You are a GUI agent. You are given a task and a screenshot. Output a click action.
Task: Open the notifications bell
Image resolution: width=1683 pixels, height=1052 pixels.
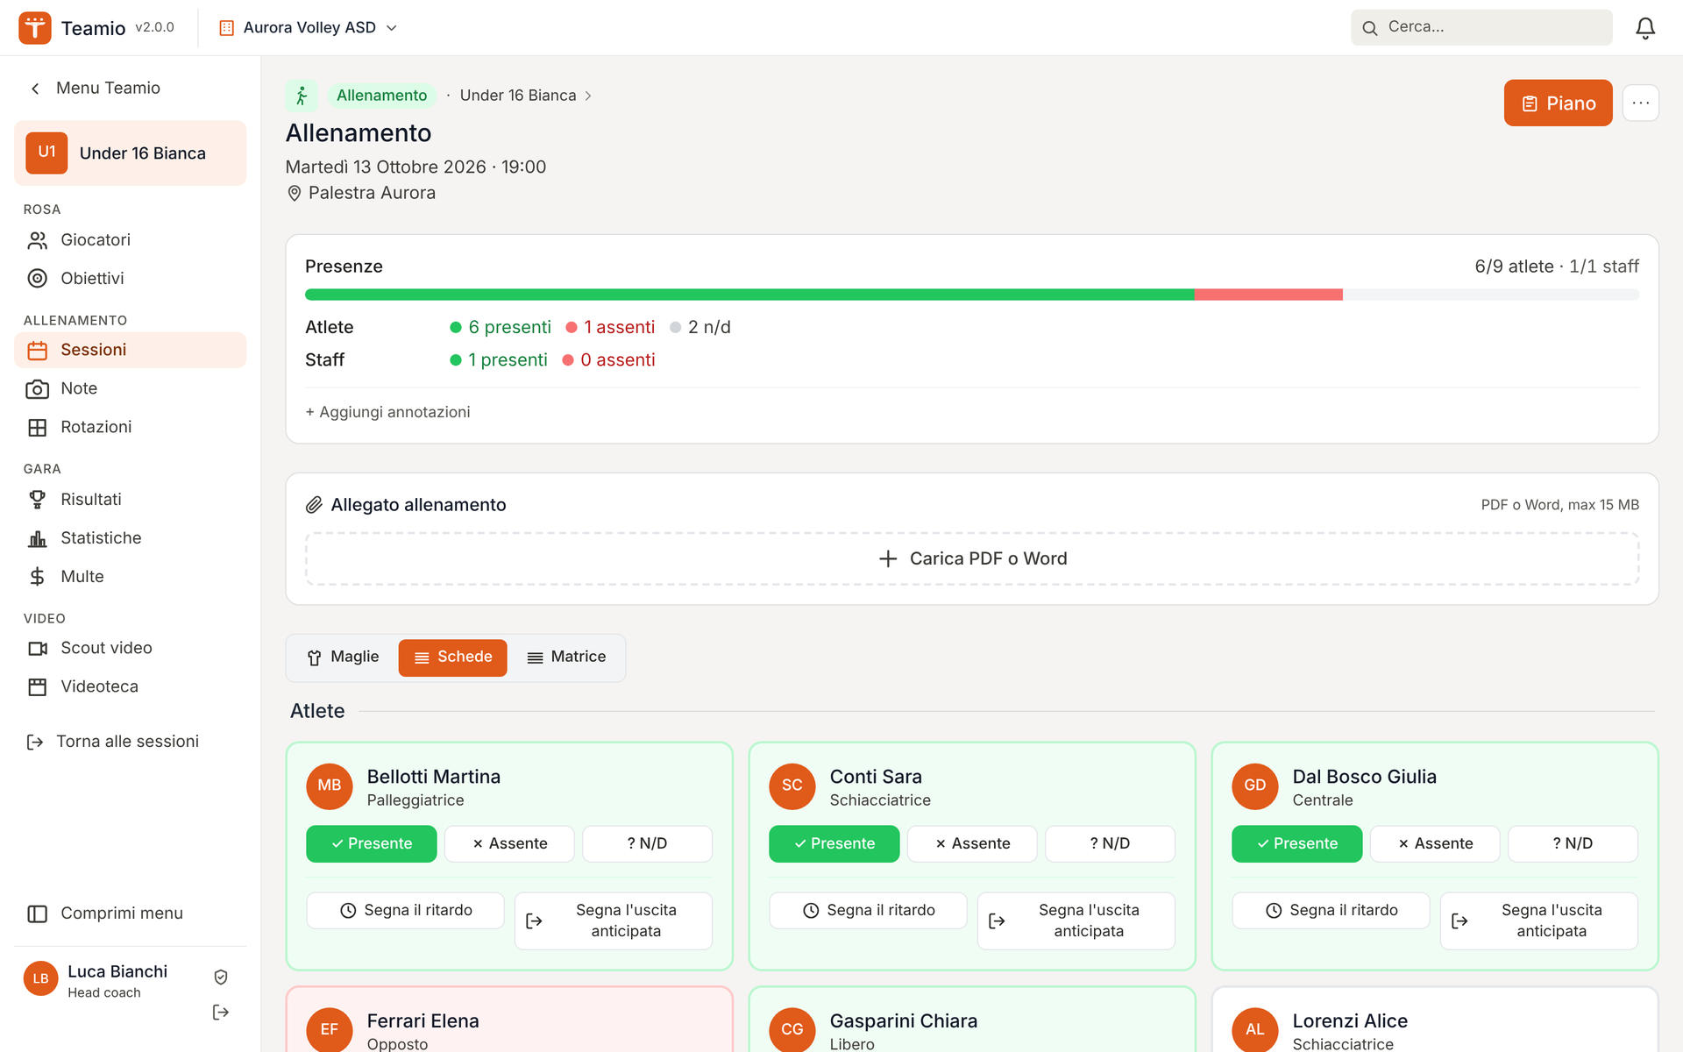click(1645, 28)
